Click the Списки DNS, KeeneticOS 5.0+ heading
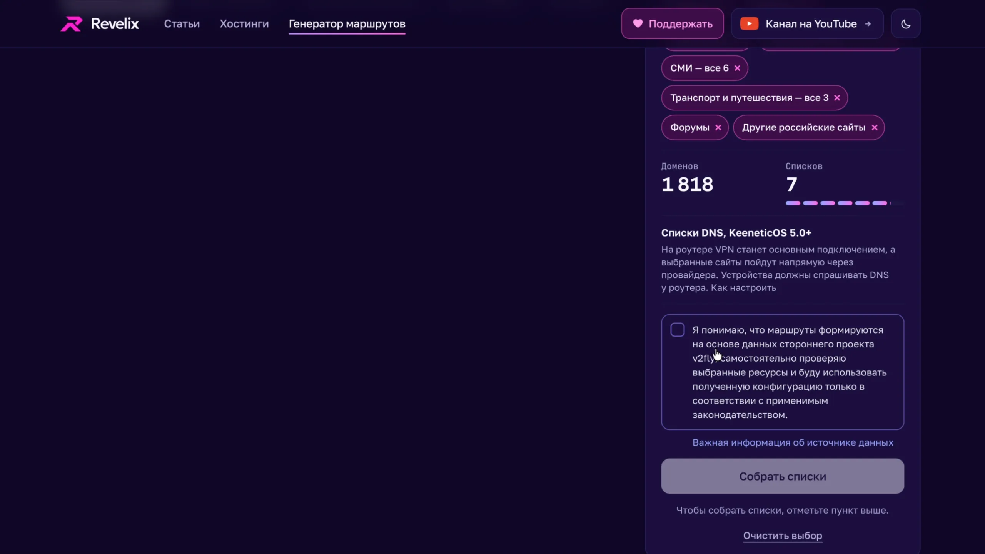 tap(736, 233)
